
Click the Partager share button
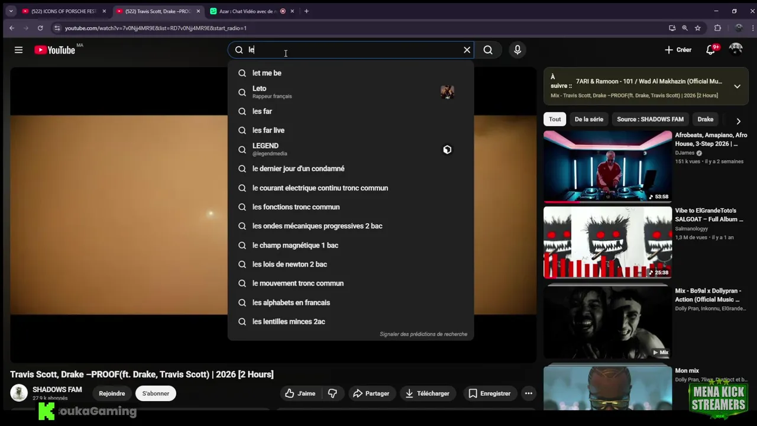click(371, 393)
